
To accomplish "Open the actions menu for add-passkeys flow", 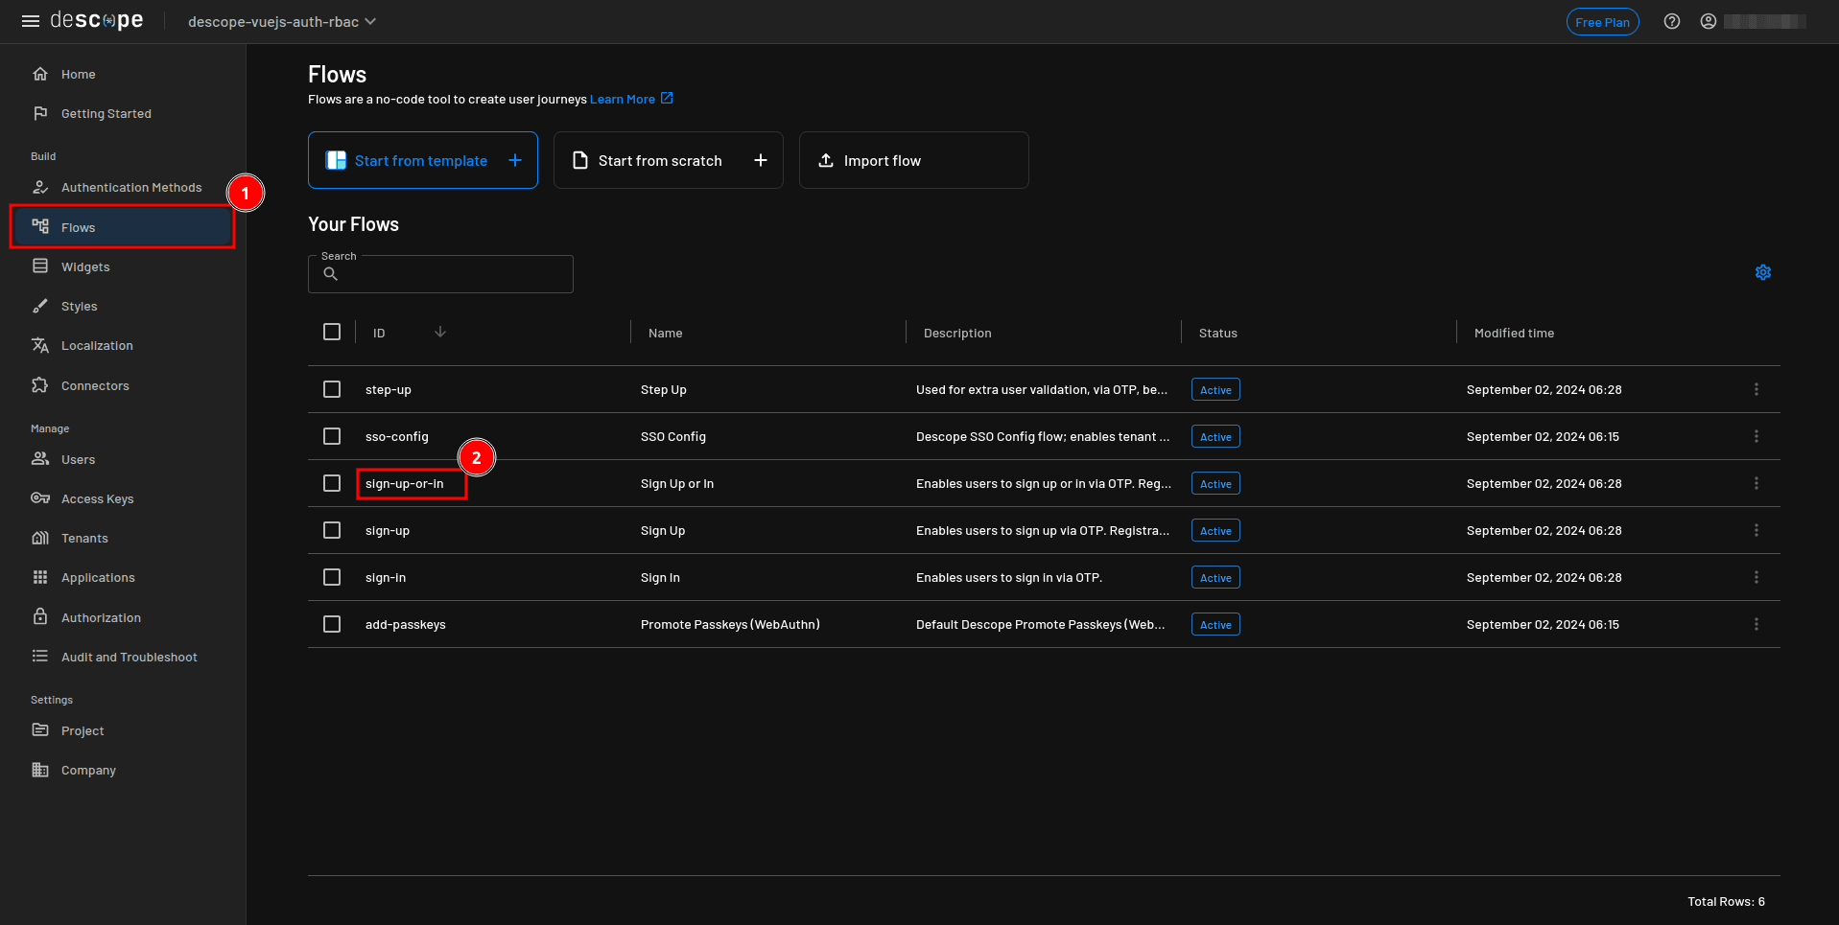I will tap(1756, 624).
